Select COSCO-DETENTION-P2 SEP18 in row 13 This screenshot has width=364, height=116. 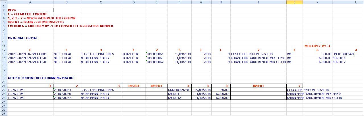(x=258, y=54)
